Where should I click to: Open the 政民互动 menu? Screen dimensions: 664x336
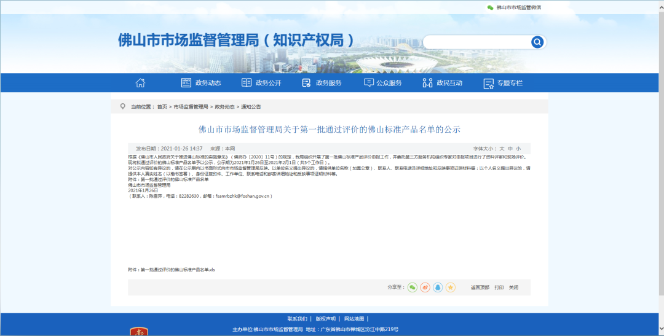pos(449,83)
